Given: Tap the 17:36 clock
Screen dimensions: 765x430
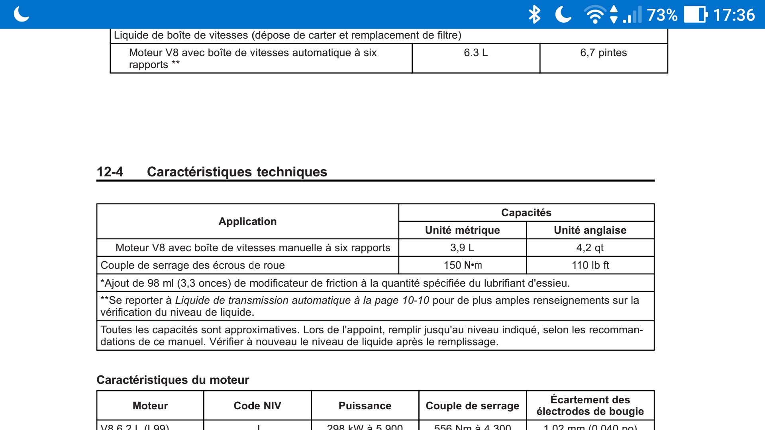Looking at the screenshot, I should (x=734, y=15).
